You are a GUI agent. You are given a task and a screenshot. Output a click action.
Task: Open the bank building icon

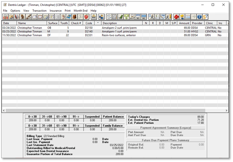point(94,17)
